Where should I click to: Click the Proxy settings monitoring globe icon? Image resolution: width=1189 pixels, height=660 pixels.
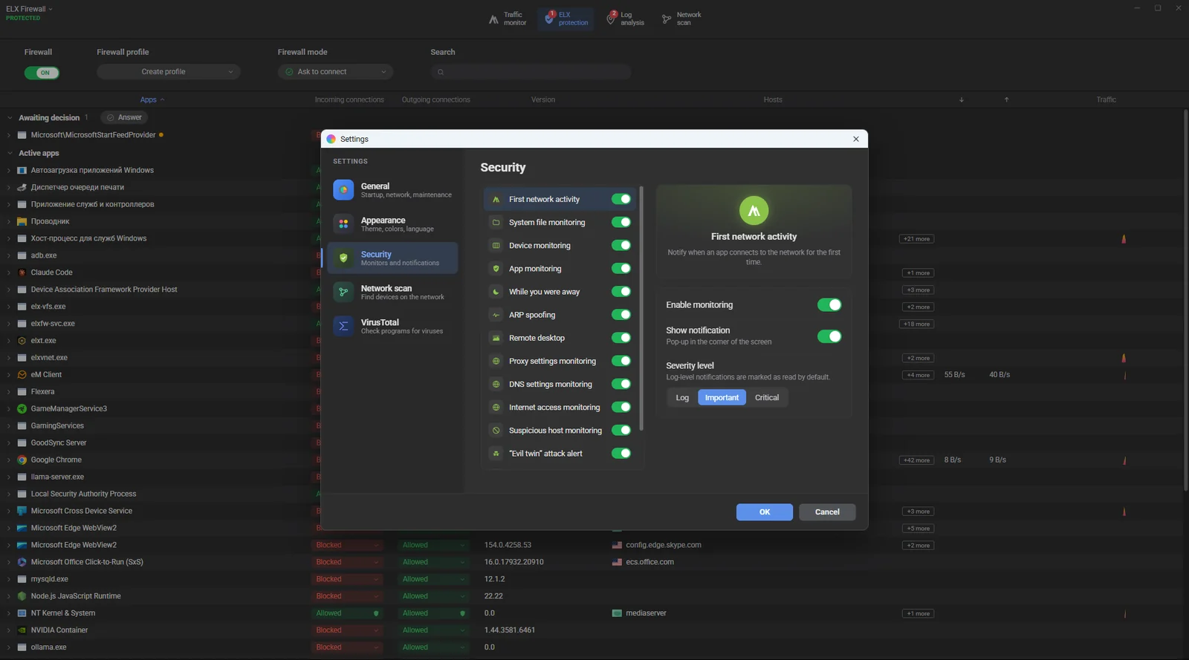(x=496, y=362)
